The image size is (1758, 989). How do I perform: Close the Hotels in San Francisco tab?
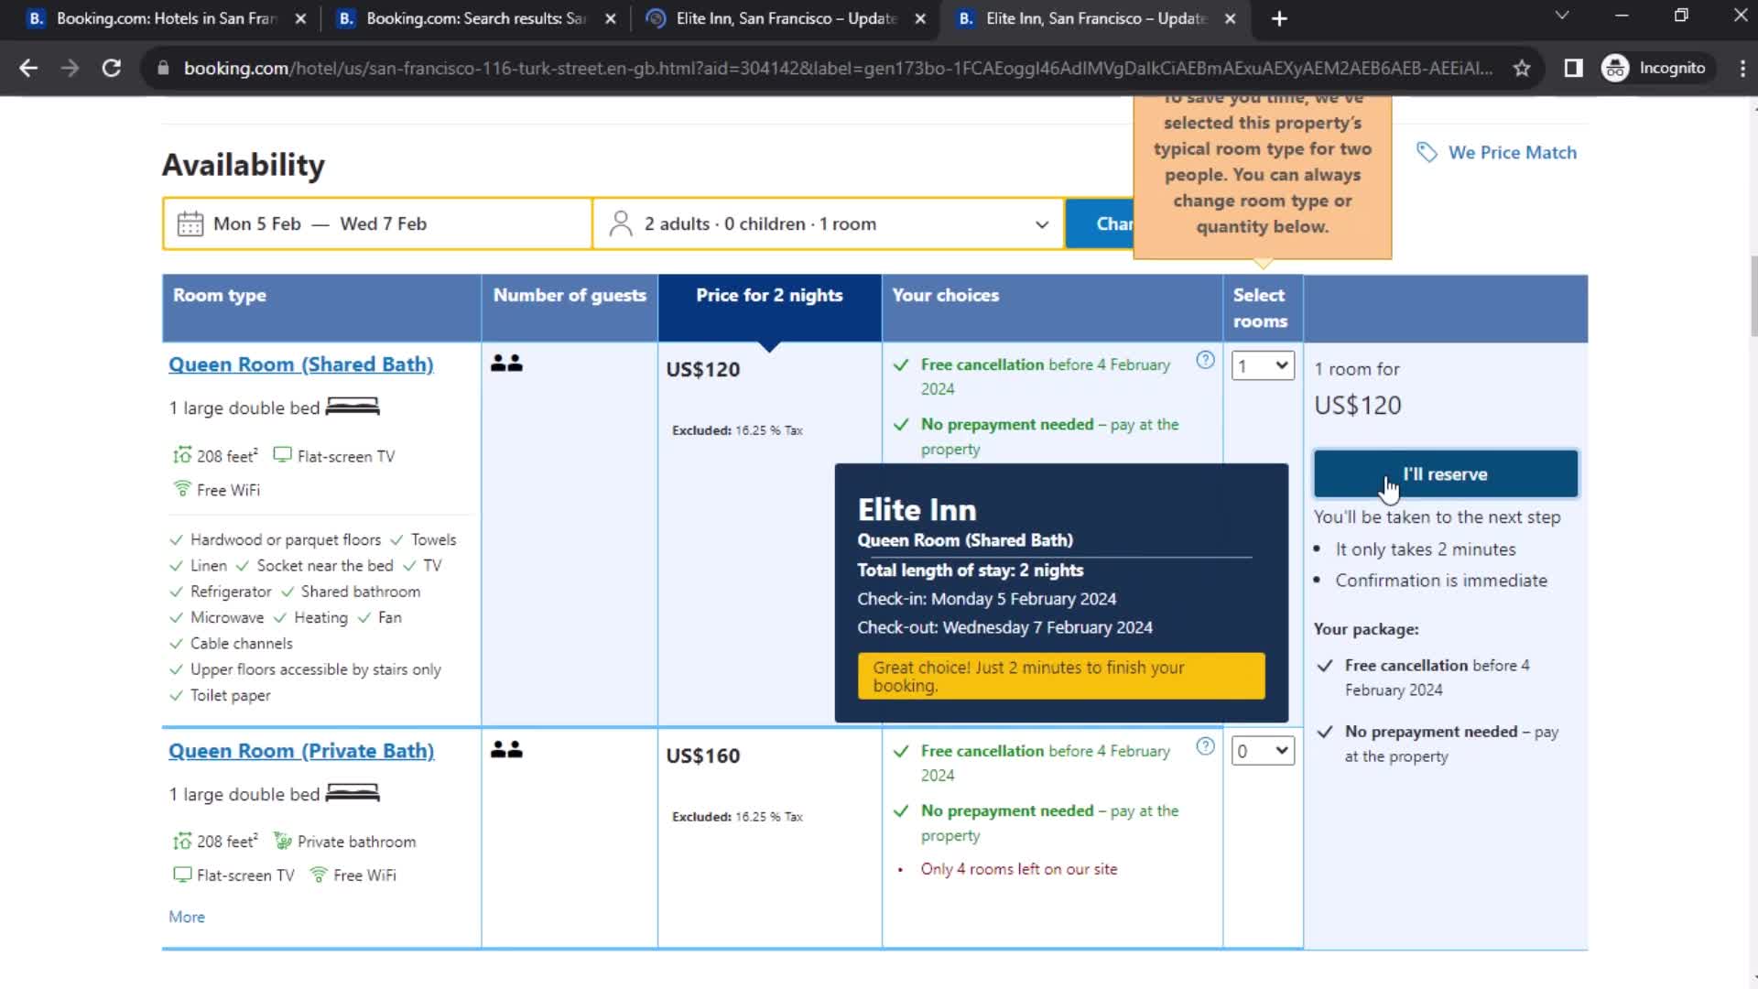300,18
